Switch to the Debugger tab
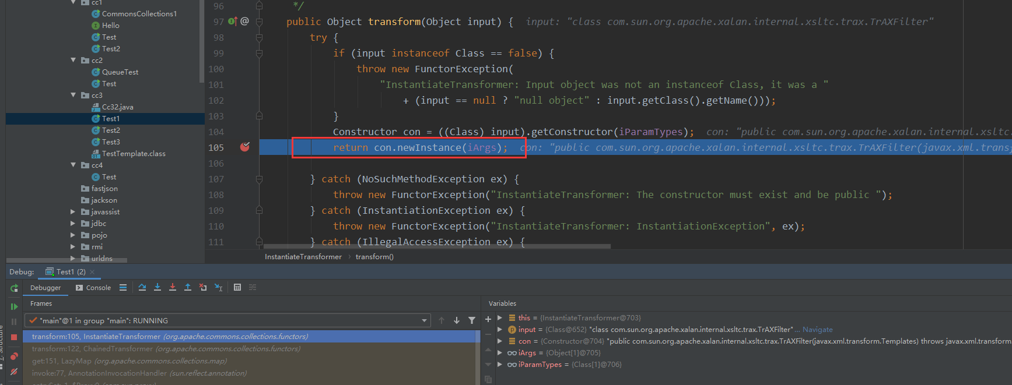Image resolution: width=1012 pixels, height=385 pixels. [45, 288]
